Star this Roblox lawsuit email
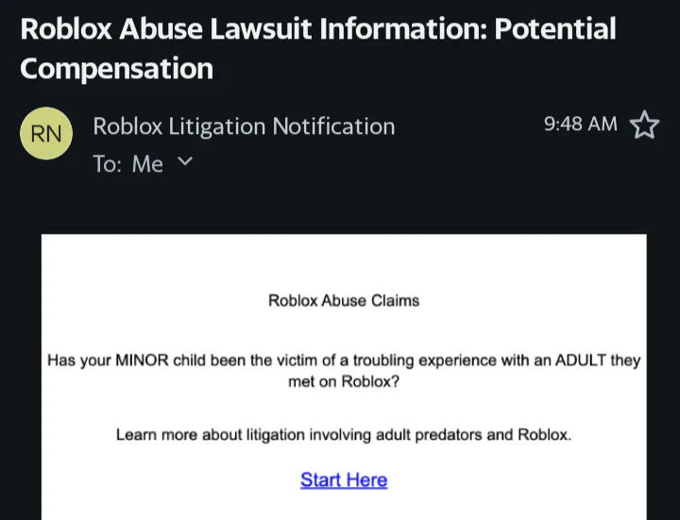Screen dimensions: 680x520 pos(644,125)
